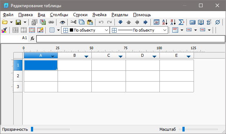The width and height of the screenshot is (226, 134).
Task: Select row 2 header
Action: click(18, 76)
